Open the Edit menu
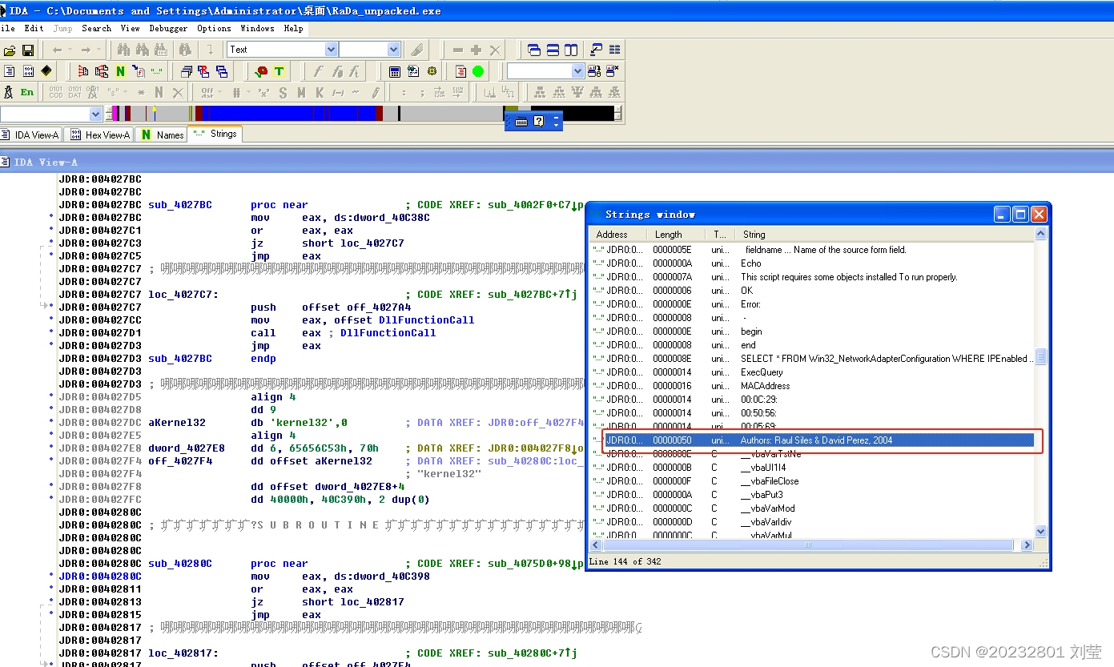The image size is (1114, 667). (34, 28)
